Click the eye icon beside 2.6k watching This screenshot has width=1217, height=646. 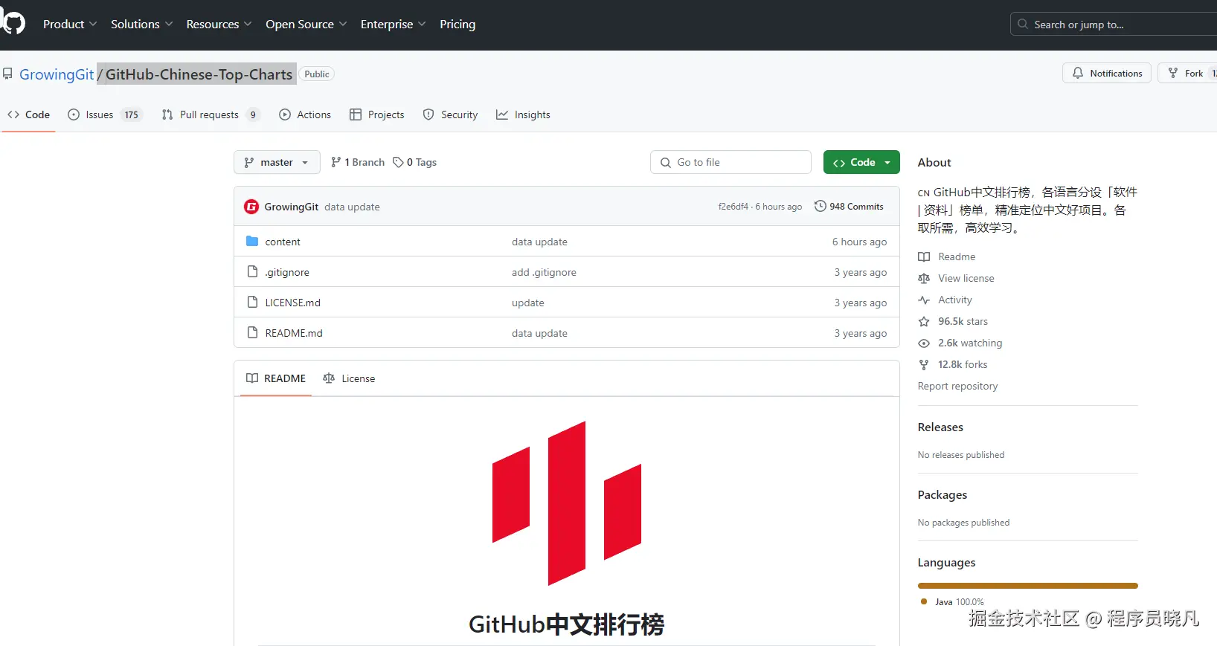click(x=924, y=343)
